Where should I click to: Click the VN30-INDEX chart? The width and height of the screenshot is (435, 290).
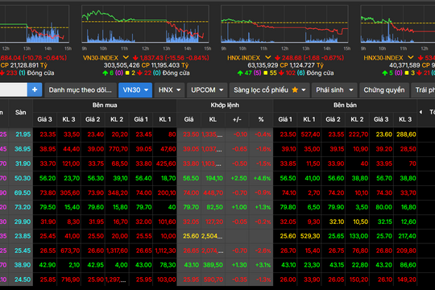[145, 24]
